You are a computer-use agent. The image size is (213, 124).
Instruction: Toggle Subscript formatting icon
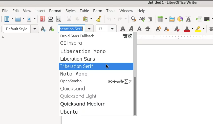pos(166,29)
